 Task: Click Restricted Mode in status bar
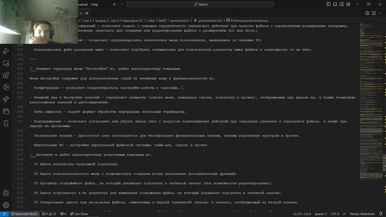24,214
